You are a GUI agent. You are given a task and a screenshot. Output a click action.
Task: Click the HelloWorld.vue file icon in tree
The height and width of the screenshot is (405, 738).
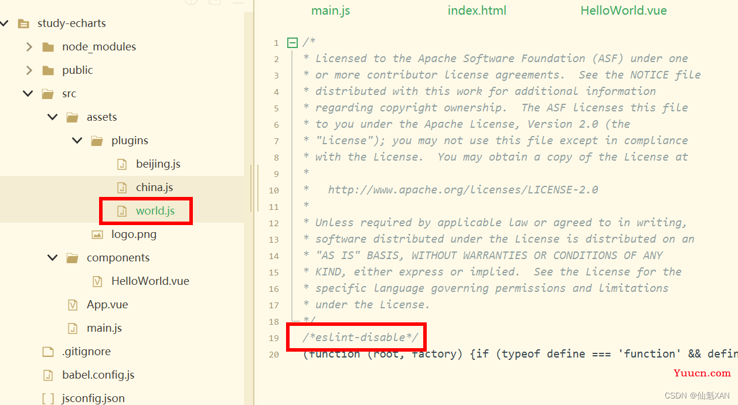click(x=97, y=281)
